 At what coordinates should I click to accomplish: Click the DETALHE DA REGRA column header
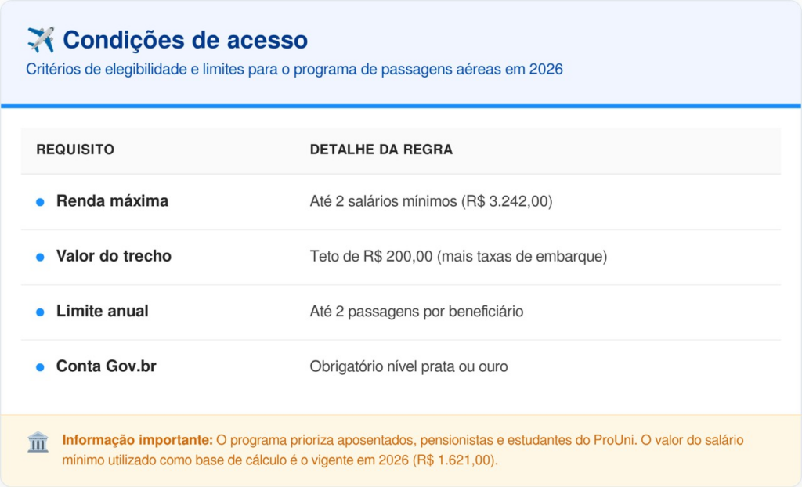tap(381, 150)
